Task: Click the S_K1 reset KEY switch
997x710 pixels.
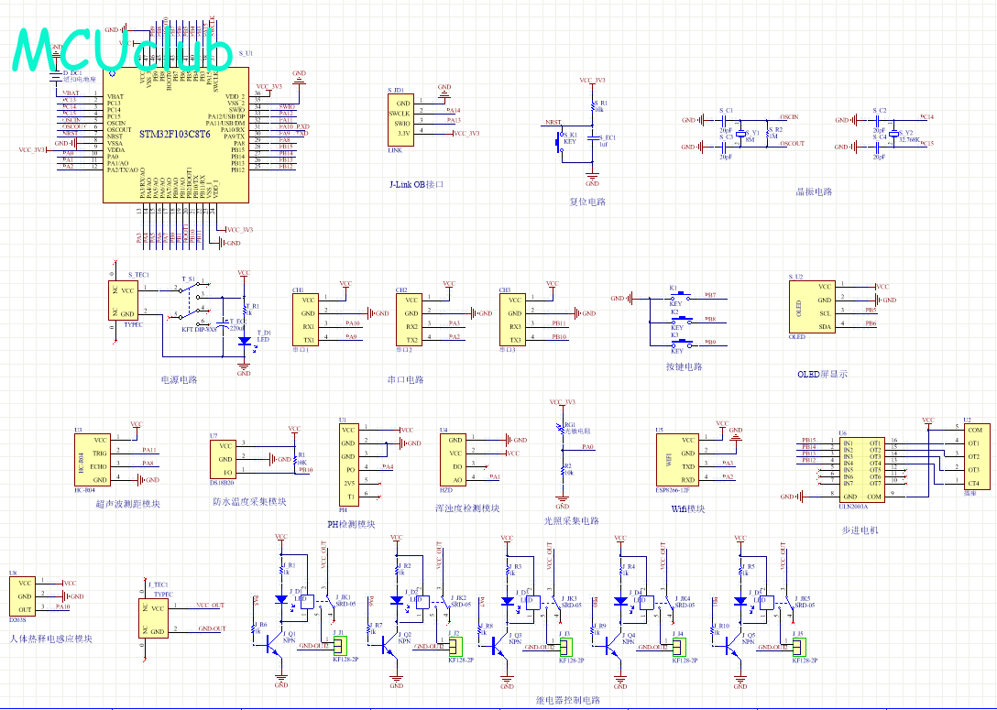Action: click(559, 142)
